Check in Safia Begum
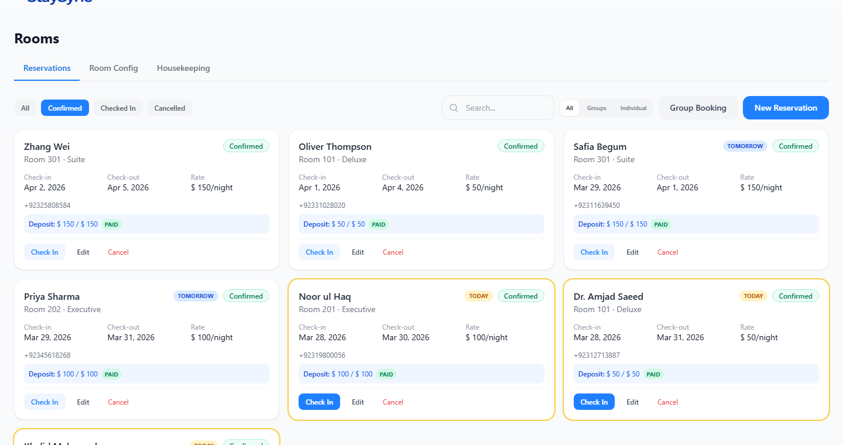Image resolution: width=843 pixels, height=445 pixels. pos(594,252)
